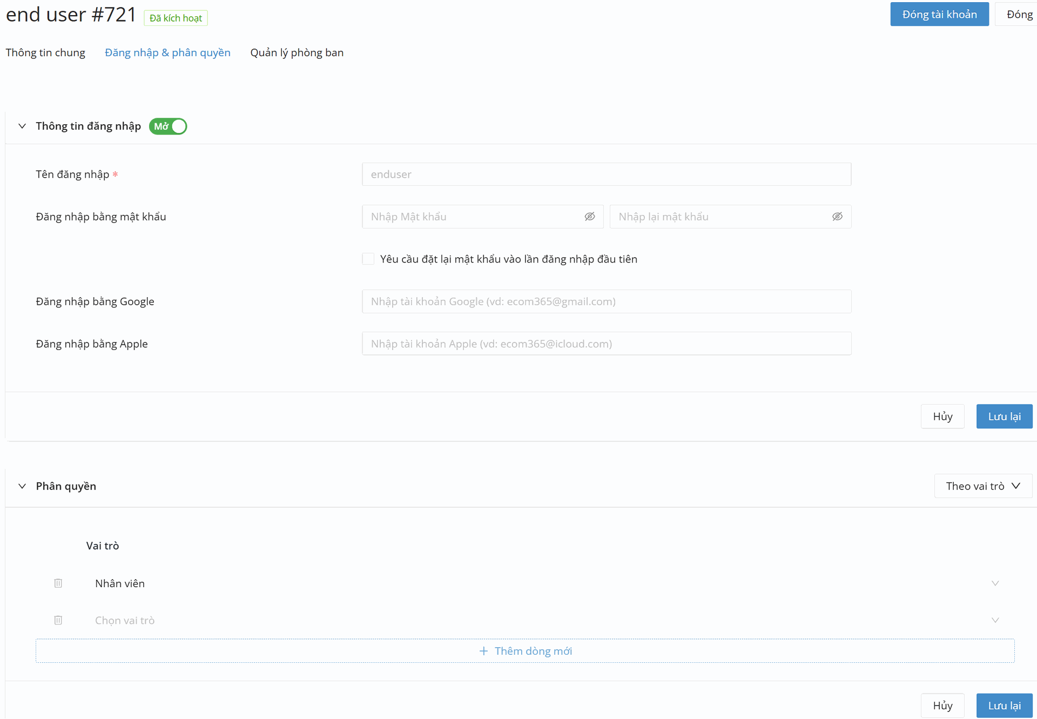The image size is (1037, 719).
Task: Focus the Apple account input field
Action: [606, 344]
